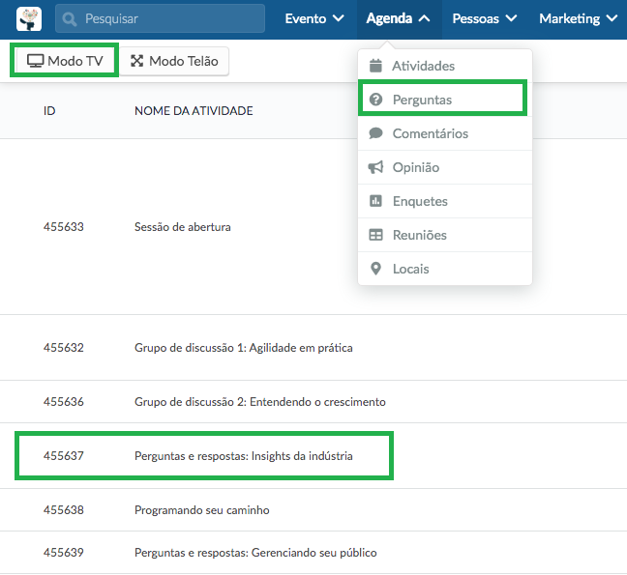Click activity ID 455639
The image size is (627, 575).
(64, 552)
